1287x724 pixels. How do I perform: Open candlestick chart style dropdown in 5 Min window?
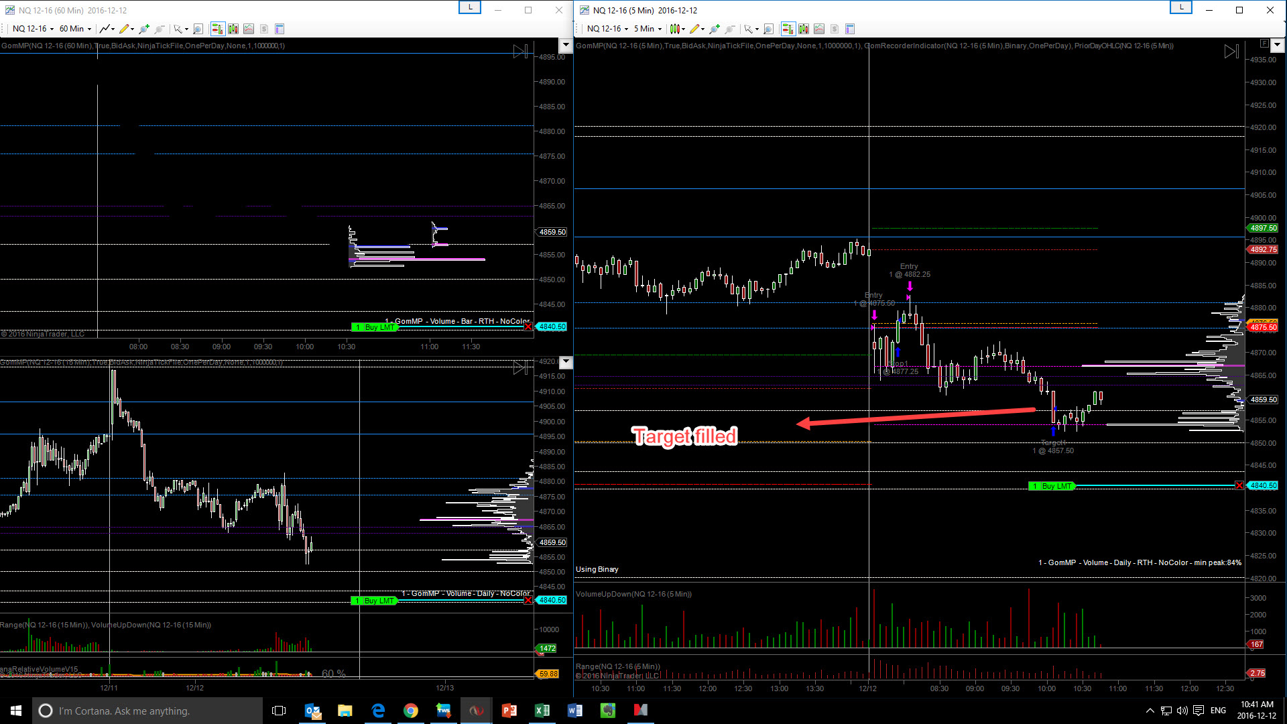pos(677,29)
